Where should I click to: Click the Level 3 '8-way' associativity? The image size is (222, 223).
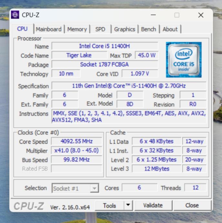[x=194, y=169]
